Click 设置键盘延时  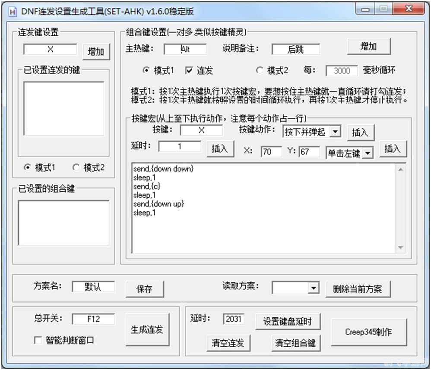(x=288, y=321)
